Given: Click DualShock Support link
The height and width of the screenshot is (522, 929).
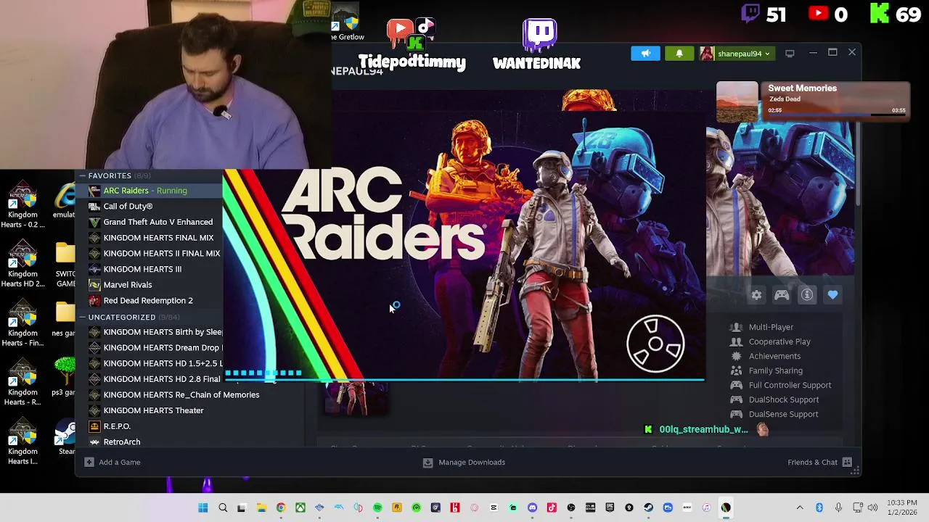Looking at the screenshot, I should (x=783, y=399).
